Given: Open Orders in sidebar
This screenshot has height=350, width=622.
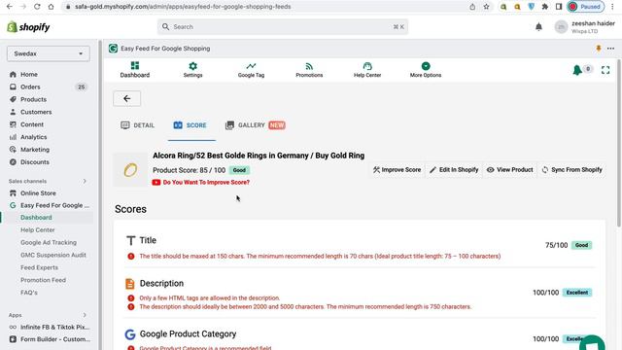Looking at the screenshot, I should point(30,87).
